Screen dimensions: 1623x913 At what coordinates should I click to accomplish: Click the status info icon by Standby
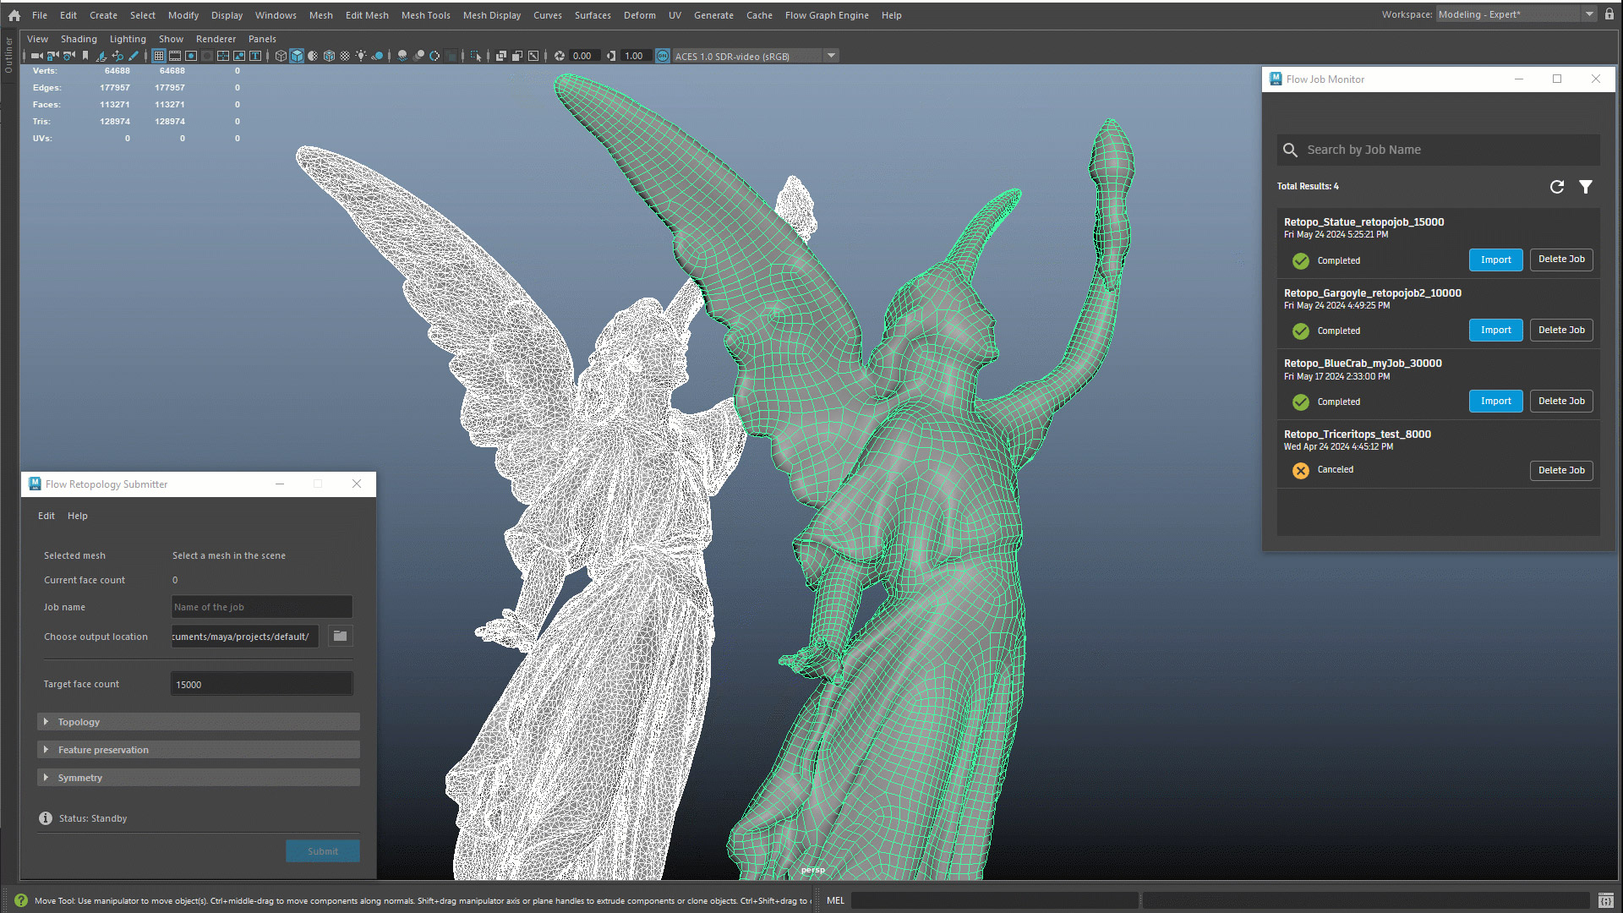click(46, 818)
